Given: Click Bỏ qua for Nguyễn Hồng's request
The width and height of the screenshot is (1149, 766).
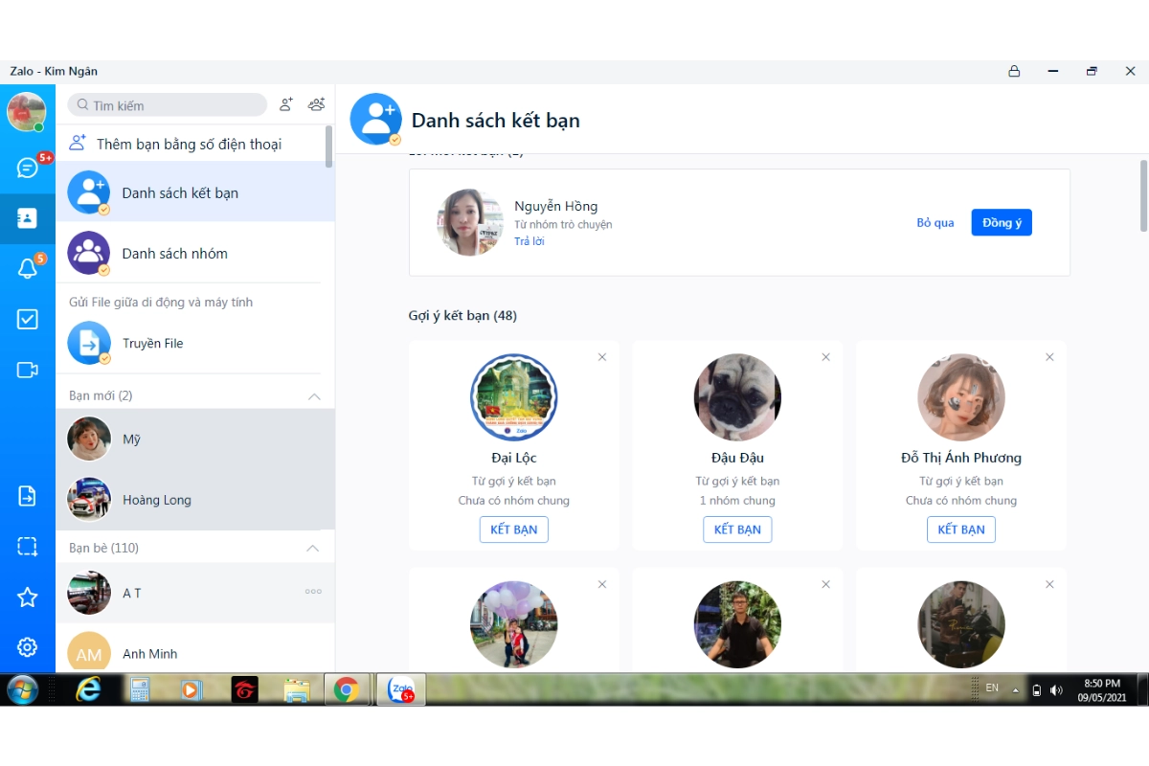Looking at the screenshot, I should 935,223.
